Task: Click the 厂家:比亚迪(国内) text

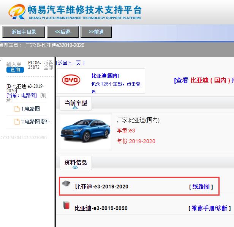Action: point(138,120)
